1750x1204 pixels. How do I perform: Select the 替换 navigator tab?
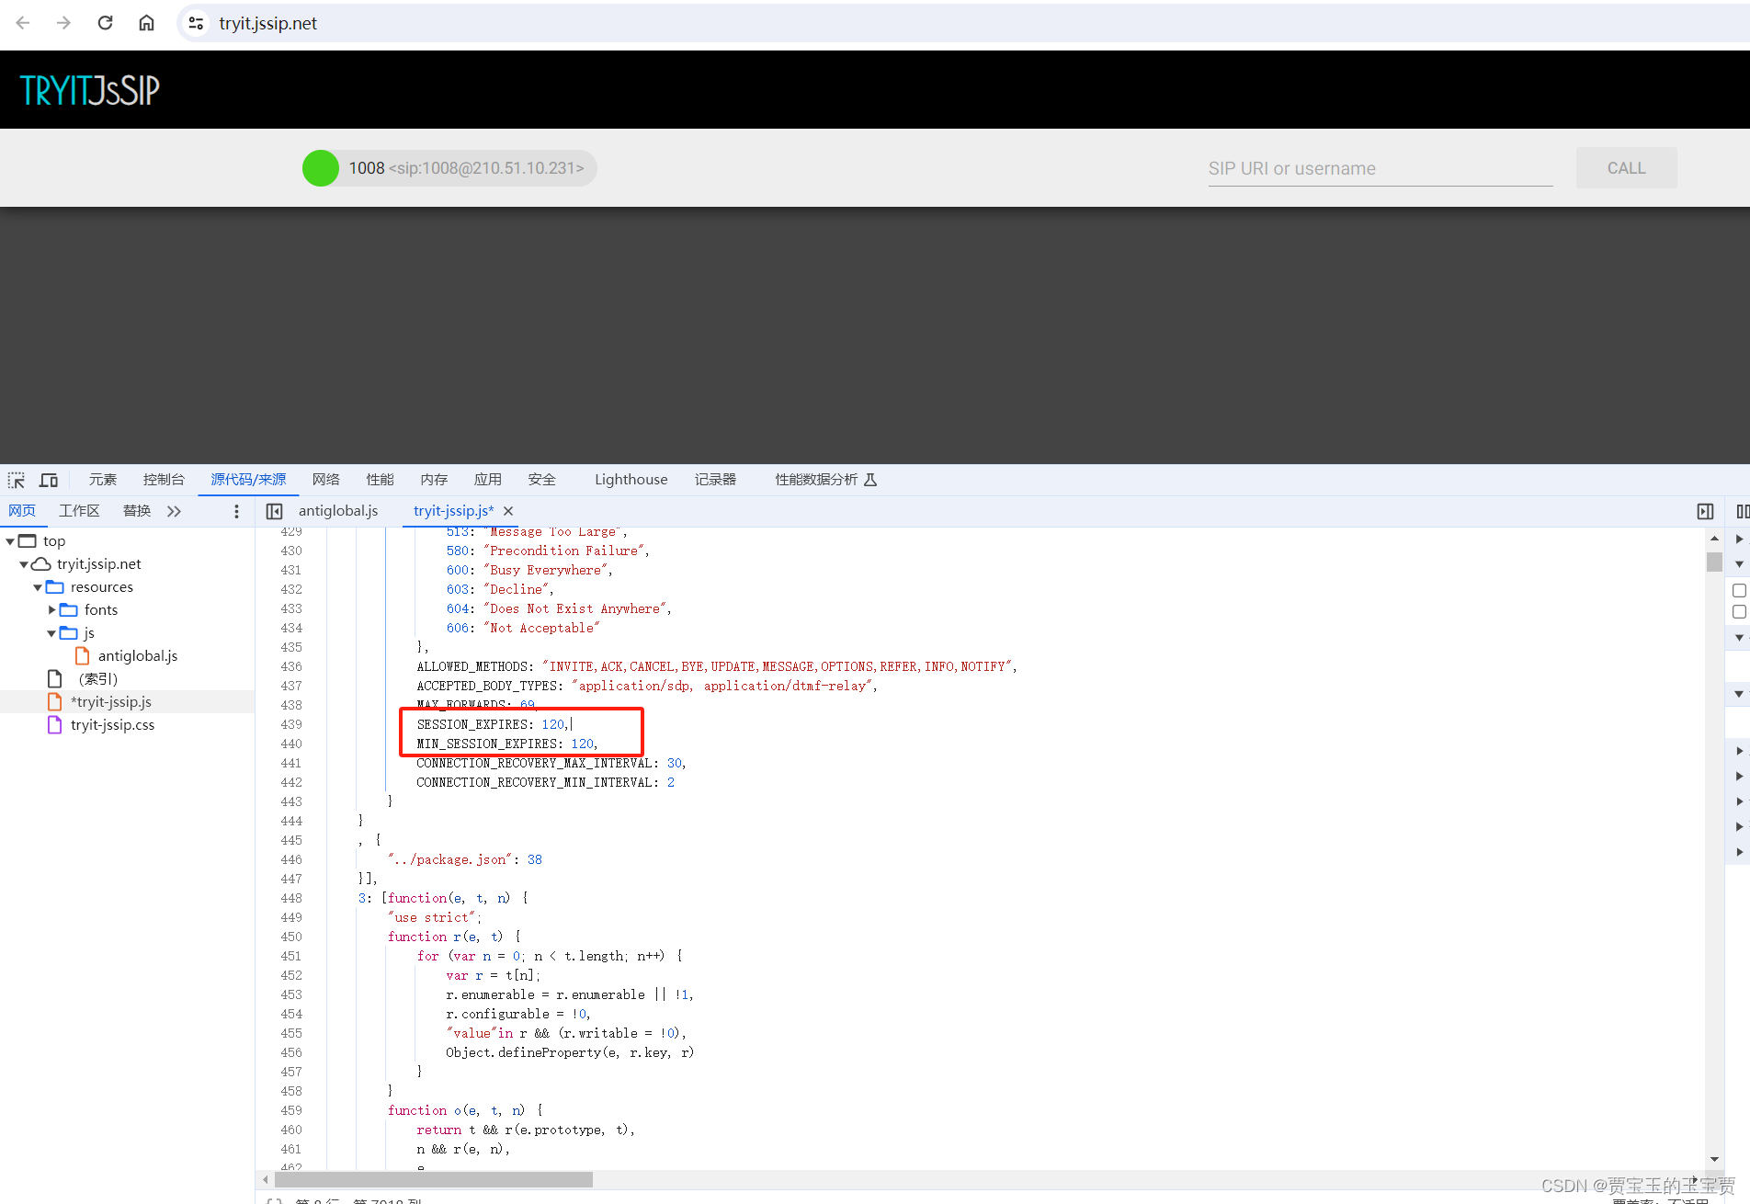[x=137, y=511]
